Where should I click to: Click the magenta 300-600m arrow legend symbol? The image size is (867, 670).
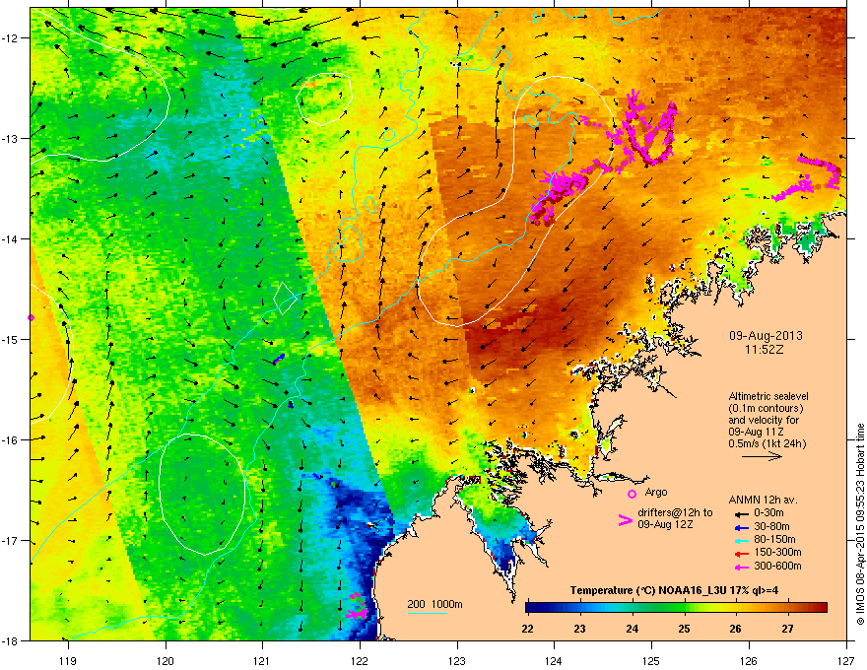tap(740, 568)
